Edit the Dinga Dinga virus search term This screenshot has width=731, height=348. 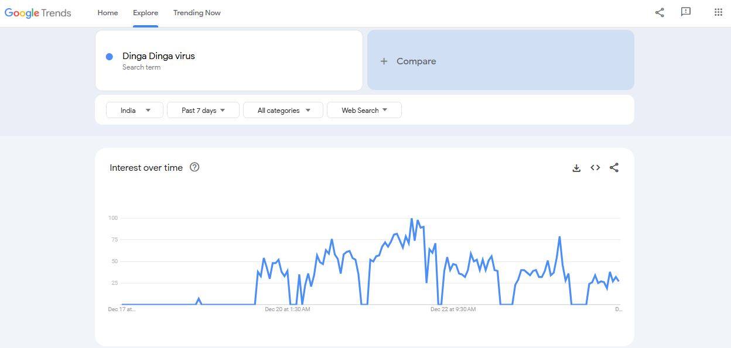(x=159, y=56)
